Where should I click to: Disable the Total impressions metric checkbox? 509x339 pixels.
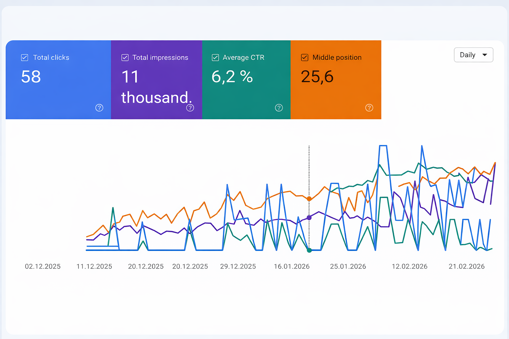pyautogui.click(x=125, y=57)
